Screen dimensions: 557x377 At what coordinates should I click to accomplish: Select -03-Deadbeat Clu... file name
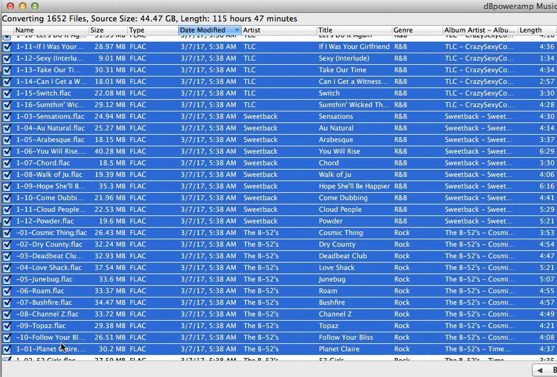pyautogui.click(x=49, y=256)
